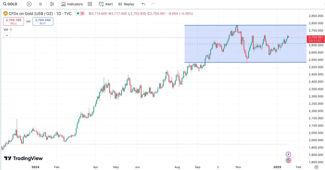Viewport: 325px width, 170px height.
Task: Click the green market status dot
Action: [77, 13]
